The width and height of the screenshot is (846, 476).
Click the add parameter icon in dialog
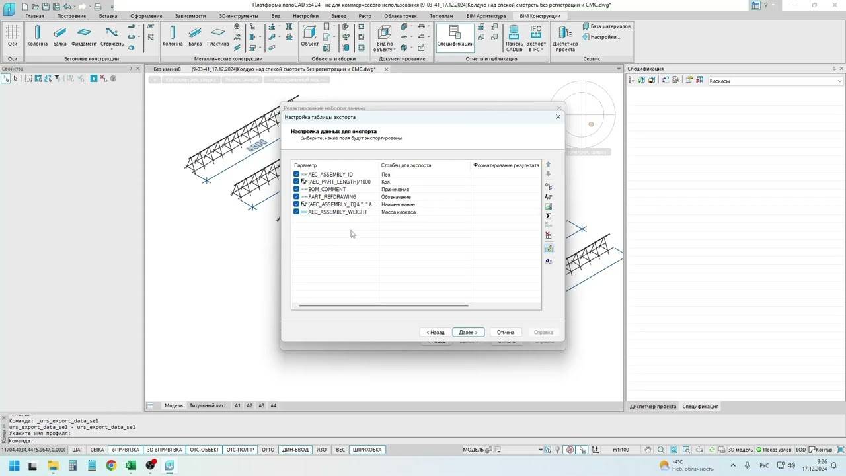(549, 187)
